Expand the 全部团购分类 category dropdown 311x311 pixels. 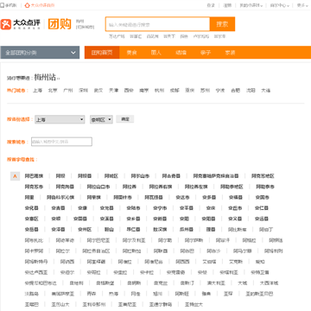click(x=40, y=53)
